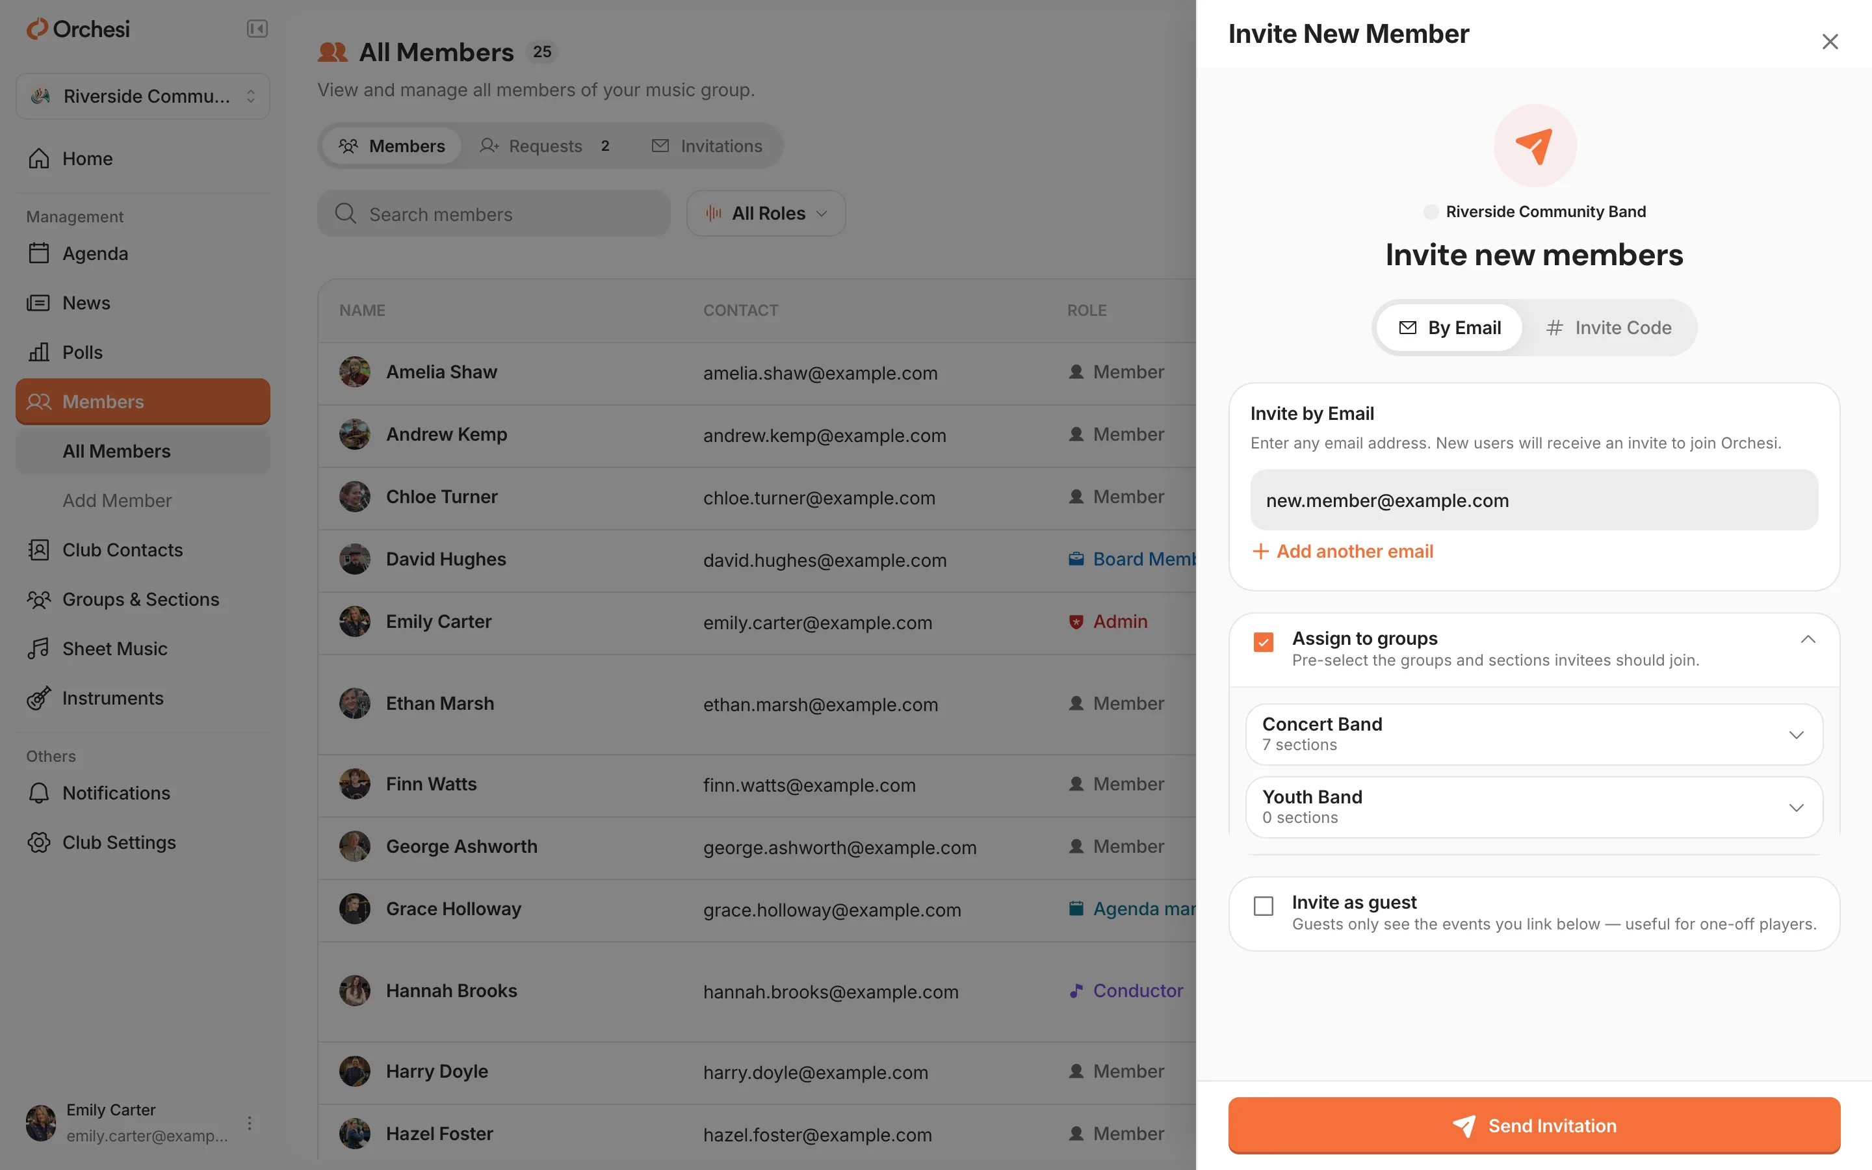
Task: Collapse the sidebar with the panel icon
Action: (257, 29)
